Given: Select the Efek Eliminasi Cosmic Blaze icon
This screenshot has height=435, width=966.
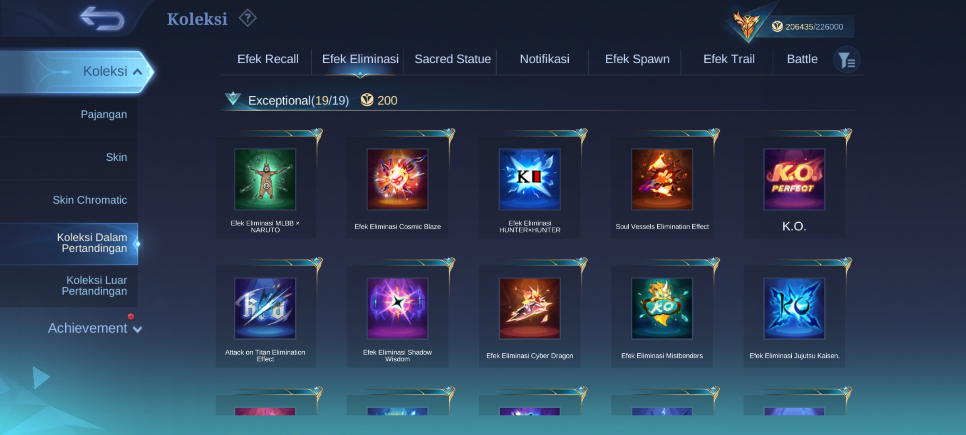Looking at the screenshot, I should 397,179.
